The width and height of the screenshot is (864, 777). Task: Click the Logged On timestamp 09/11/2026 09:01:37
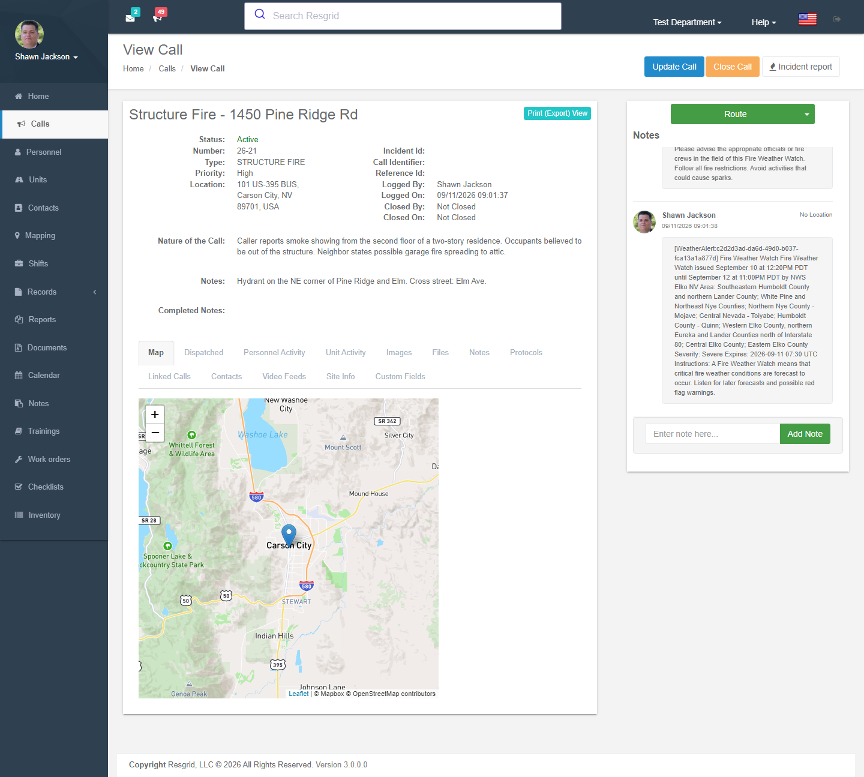(472, 196)
